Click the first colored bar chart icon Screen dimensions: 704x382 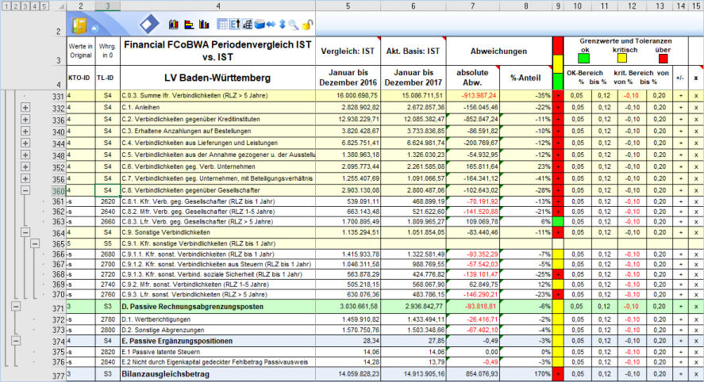(175, 25)
